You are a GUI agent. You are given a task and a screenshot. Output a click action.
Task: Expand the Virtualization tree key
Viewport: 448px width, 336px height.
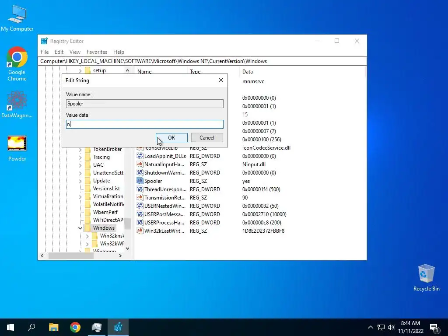pyautogui.click(x=80, y=196)
